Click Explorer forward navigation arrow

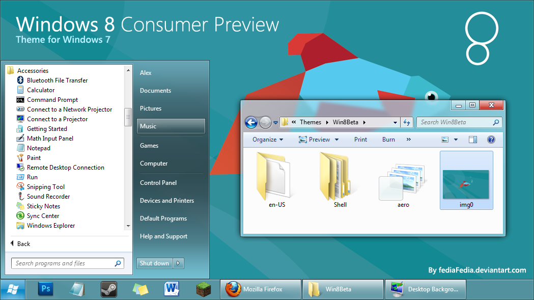(265, 122)
